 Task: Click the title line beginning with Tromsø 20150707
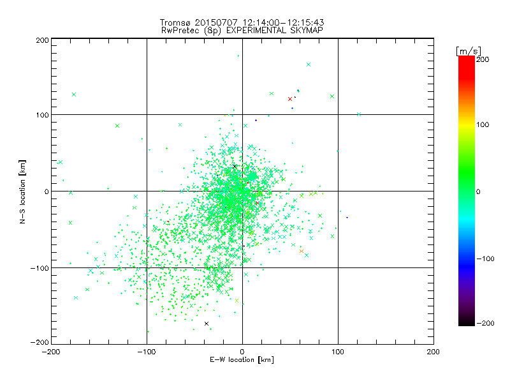pyautogui.click(x=242, y=22)
